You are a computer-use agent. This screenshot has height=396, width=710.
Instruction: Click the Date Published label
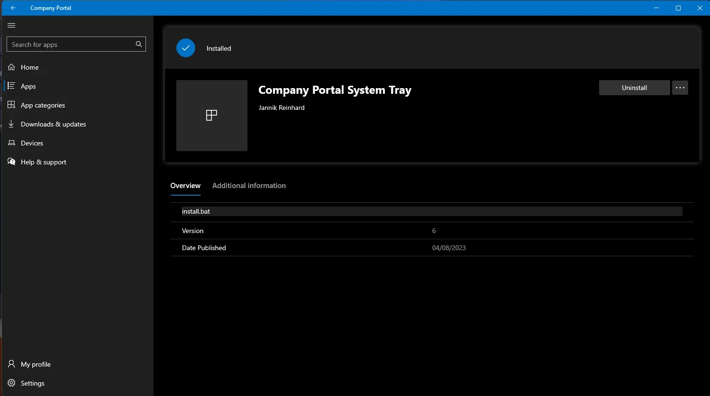pos(204,248)
